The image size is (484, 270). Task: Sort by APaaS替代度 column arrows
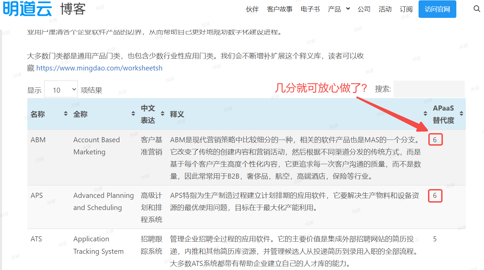pos(461,114)
